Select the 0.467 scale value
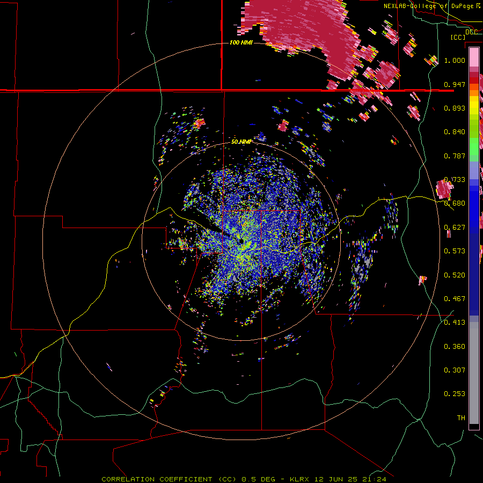Screen dimensions: 483x483 tap(455, 299)
